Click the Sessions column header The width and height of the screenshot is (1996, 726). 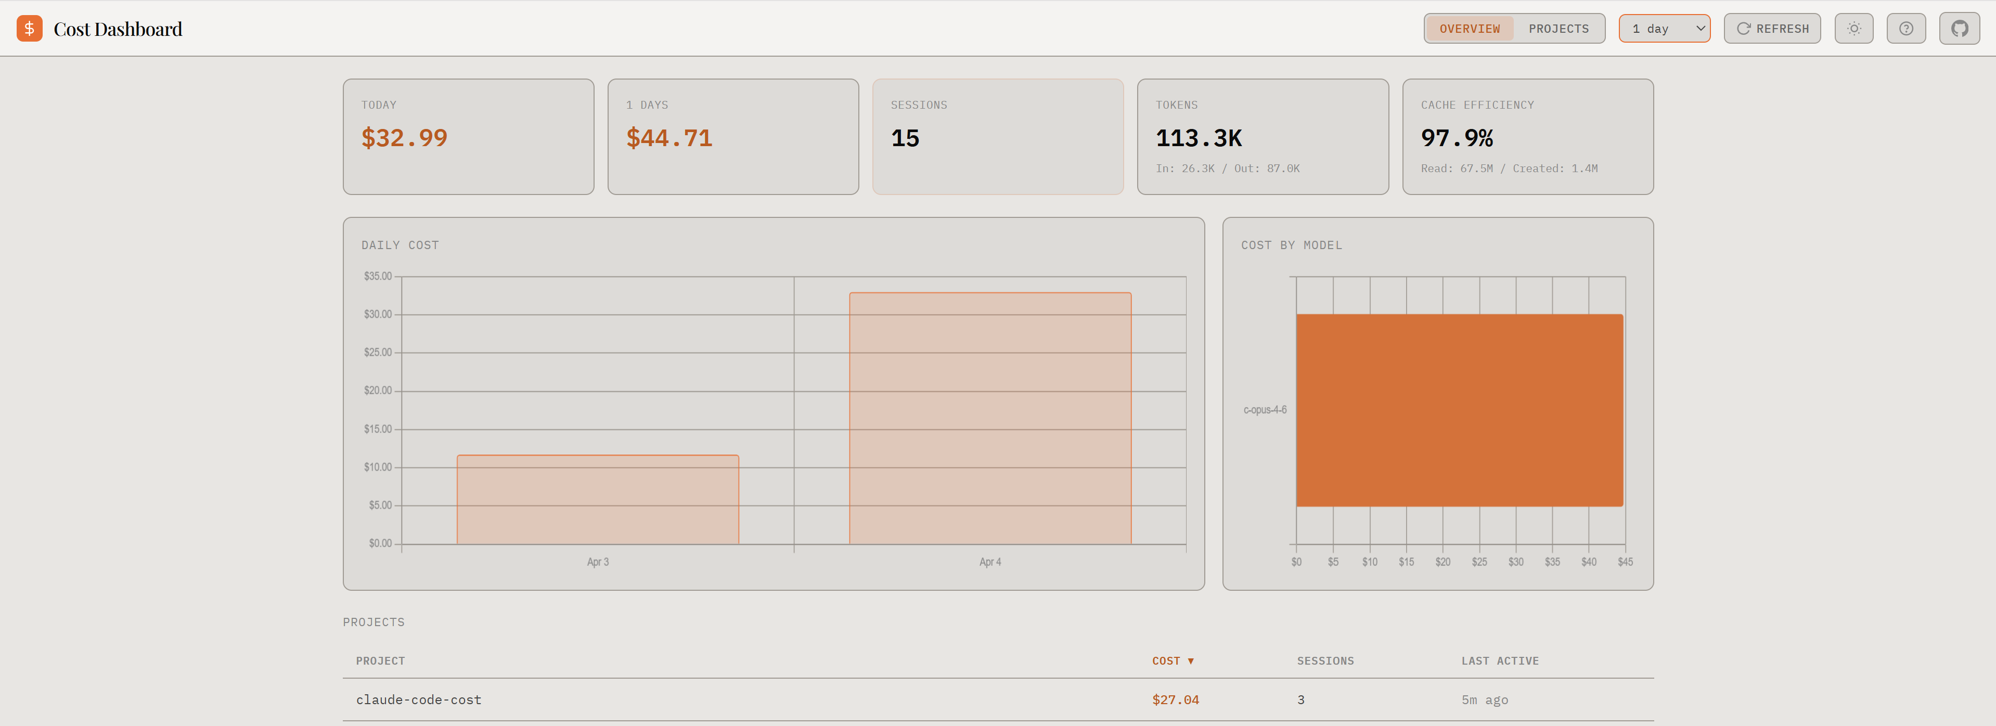click(x=1325, y=661)
